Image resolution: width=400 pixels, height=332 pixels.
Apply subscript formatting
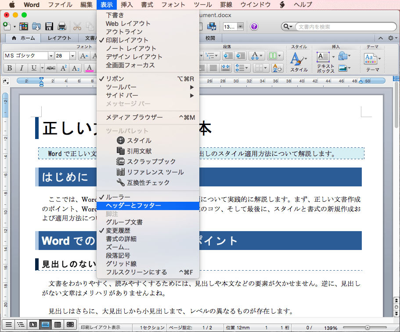point(76,68)
